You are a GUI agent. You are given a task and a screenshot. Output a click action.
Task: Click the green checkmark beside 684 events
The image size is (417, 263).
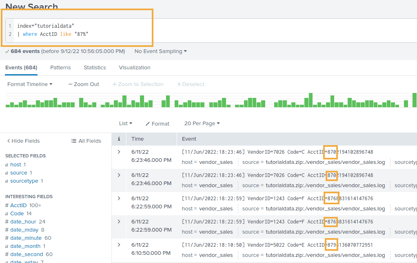point(7,51)
